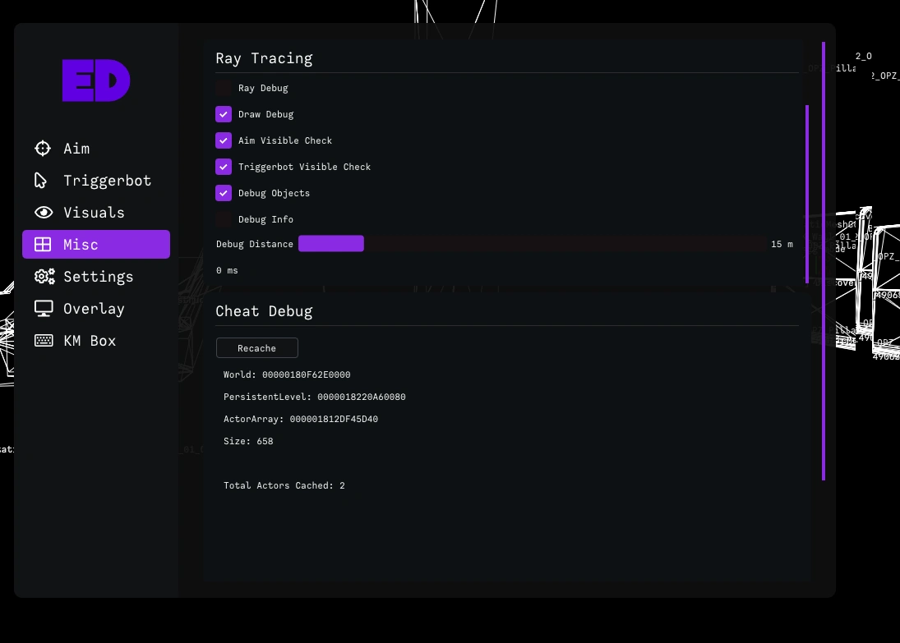Select the Overlay monitor icon

point(43,309)
